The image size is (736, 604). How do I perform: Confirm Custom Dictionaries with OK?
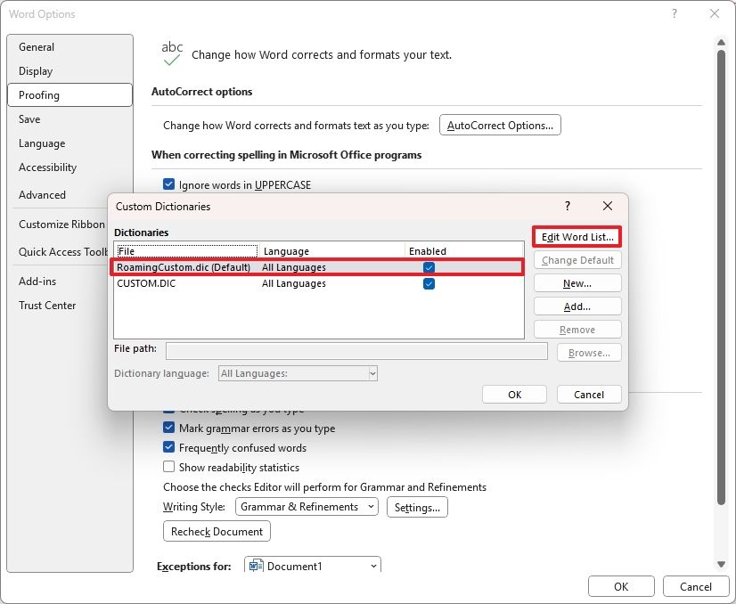pos(514,394)
